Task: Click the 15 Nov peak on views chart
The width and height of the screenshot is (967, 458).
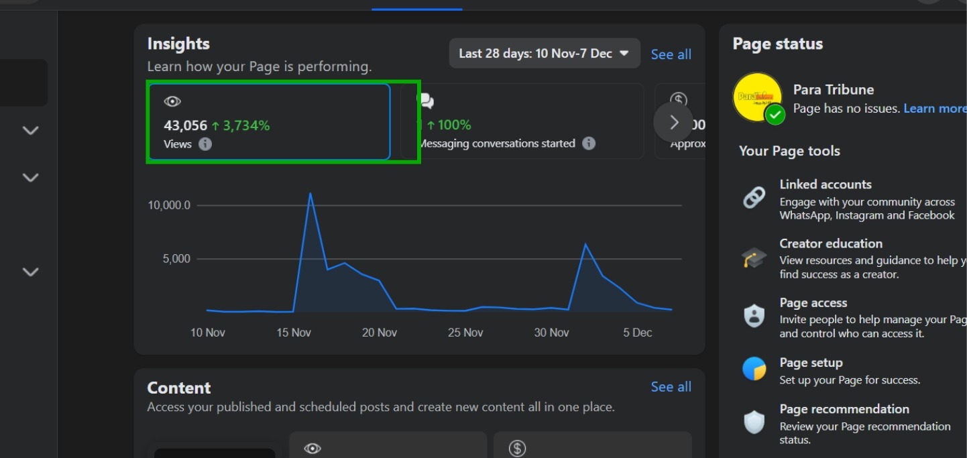Action: [310, 193]
